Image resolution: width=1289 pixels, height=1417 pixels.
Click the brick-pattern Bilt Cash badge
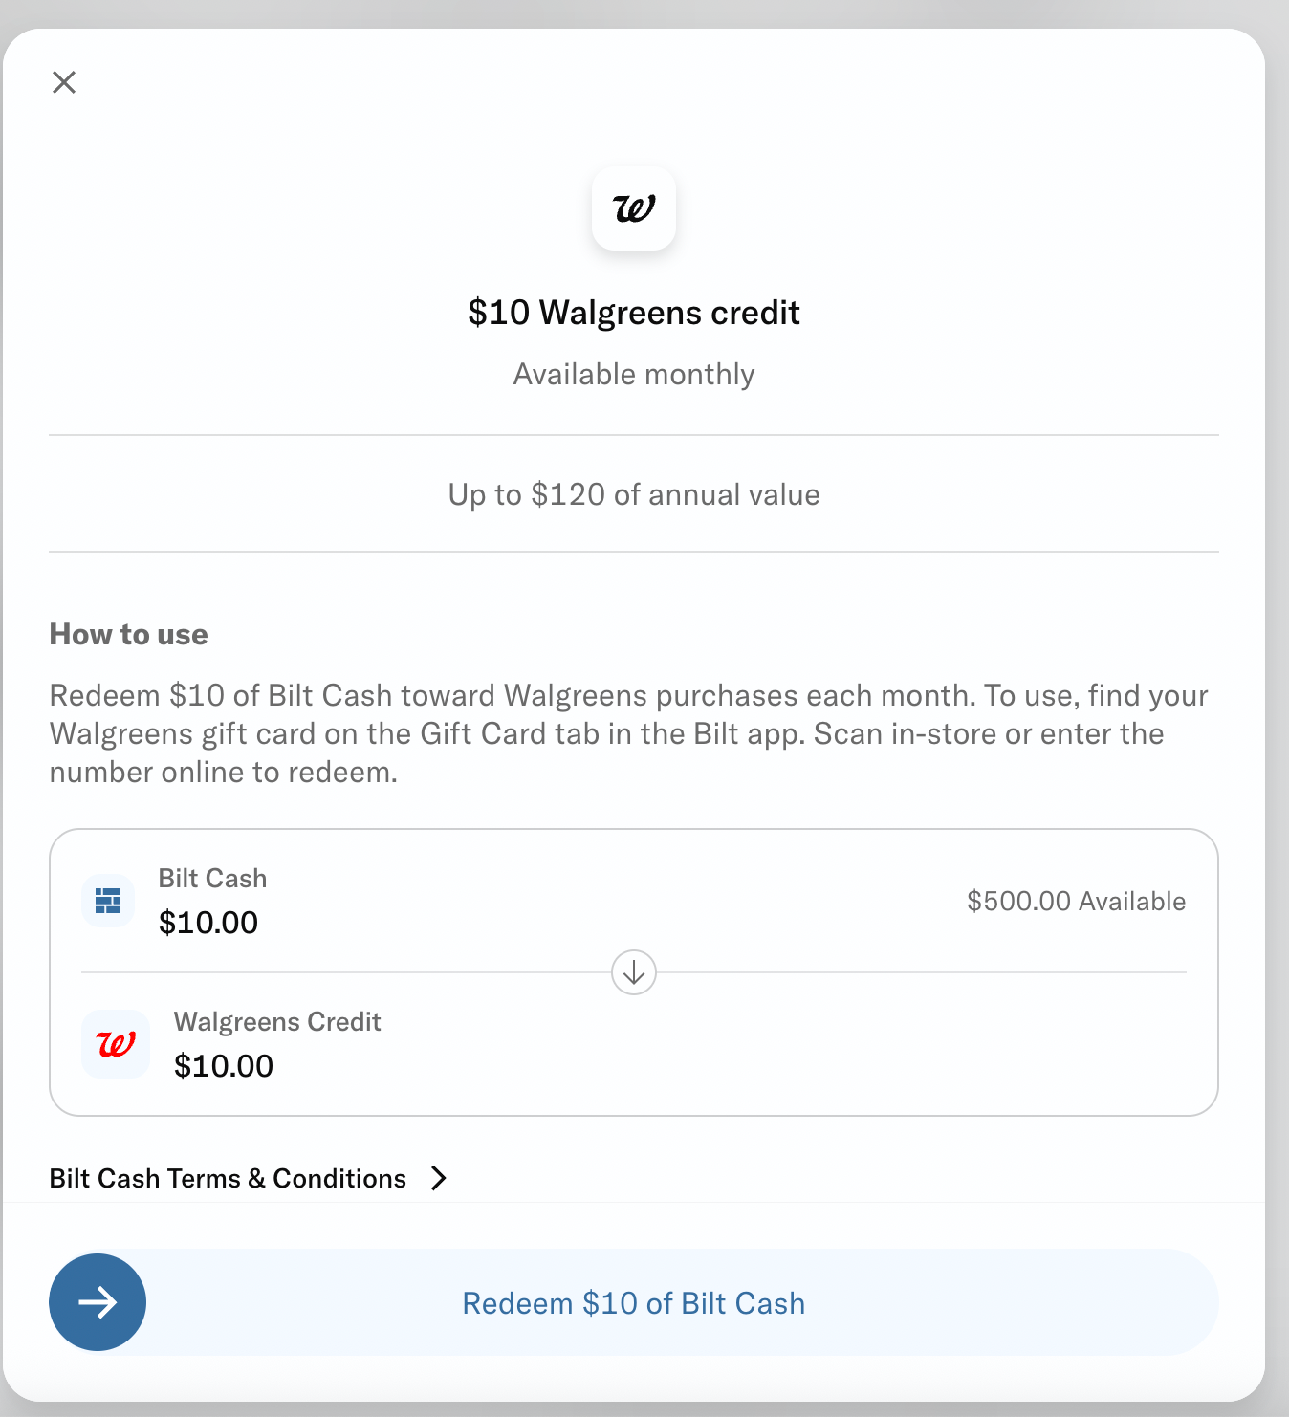107,900
